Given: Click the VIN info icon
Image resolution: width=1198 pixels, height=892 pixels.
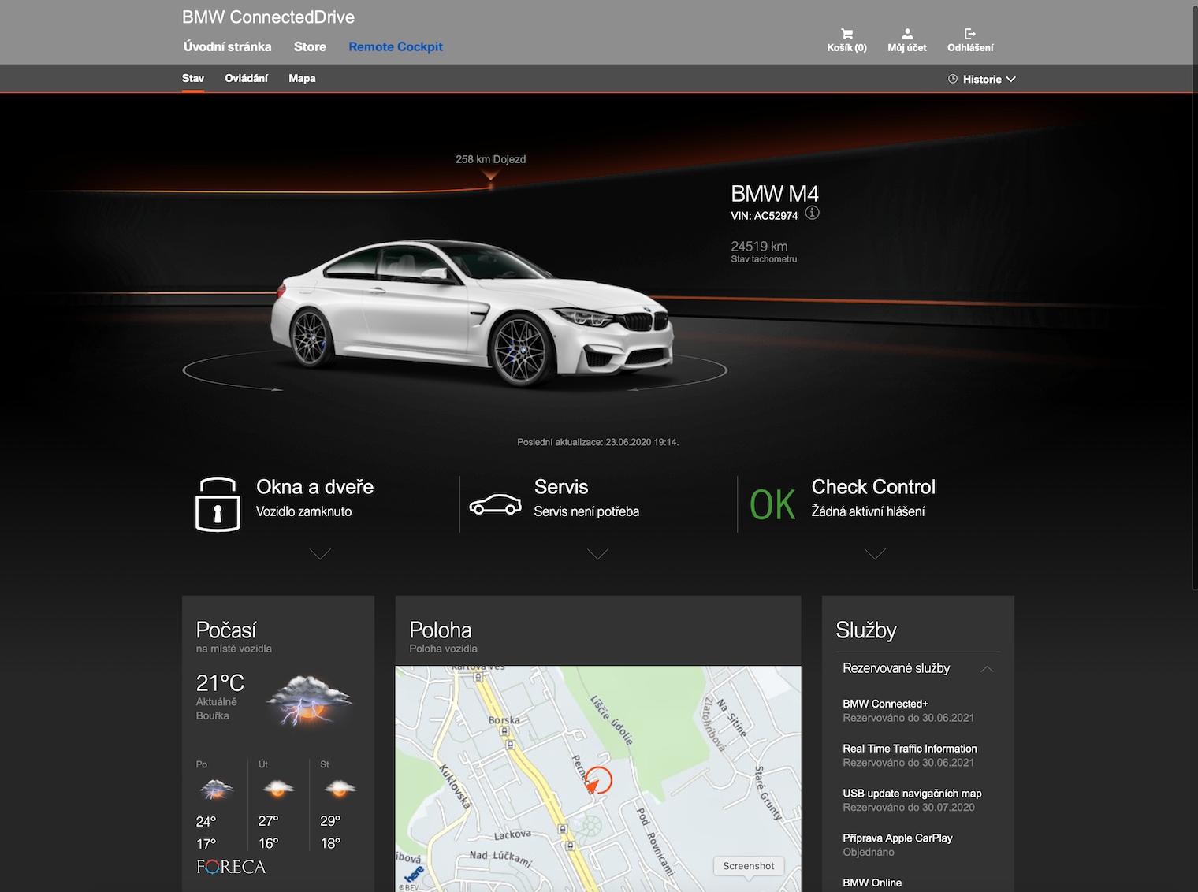Looking at the screenshot, I should [x=813, y=213].
